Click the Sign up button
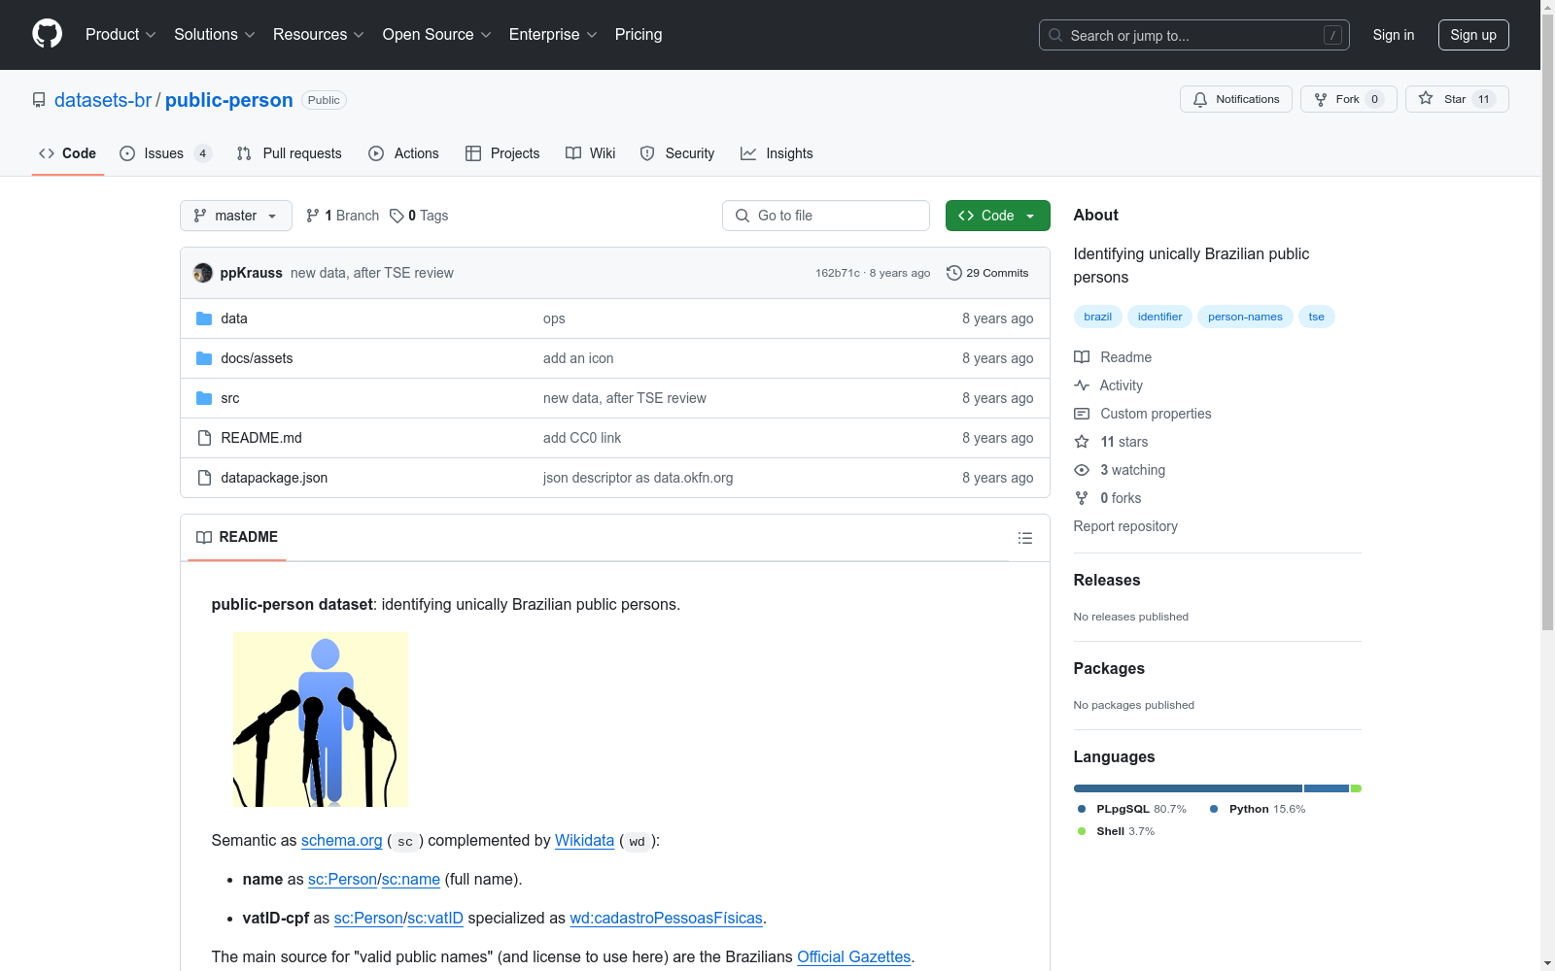Image resolution: width=1555 pixels, height=971 pixels. [x=1473, y=35]
